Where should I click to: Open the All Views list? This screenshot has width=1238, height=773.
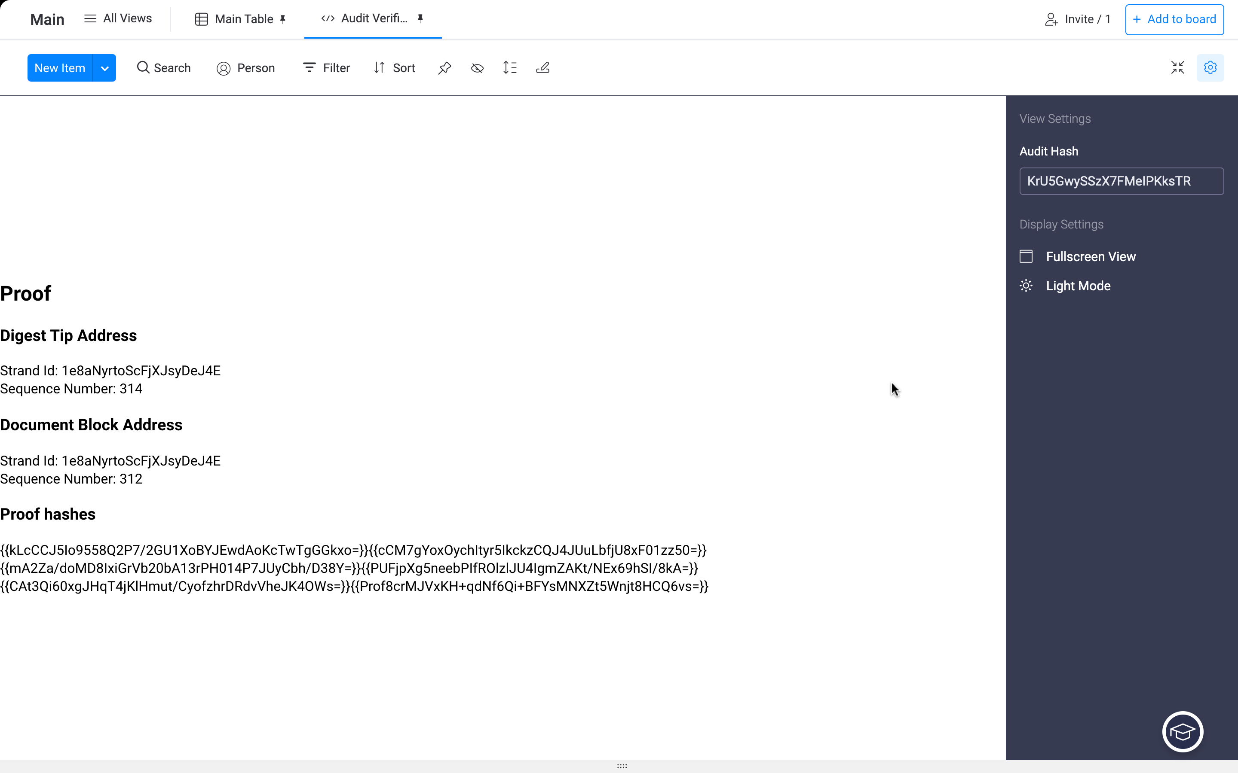pyautogui.click(x=118, y=19)
